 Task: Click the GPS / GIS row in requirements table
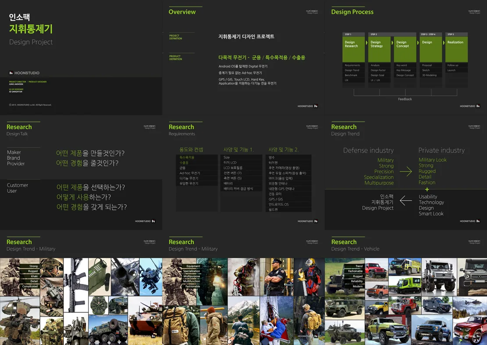276,199
